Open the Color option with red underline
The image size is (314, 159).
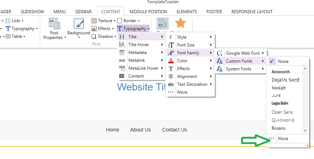pyautogui.click(x=182, y=61)
